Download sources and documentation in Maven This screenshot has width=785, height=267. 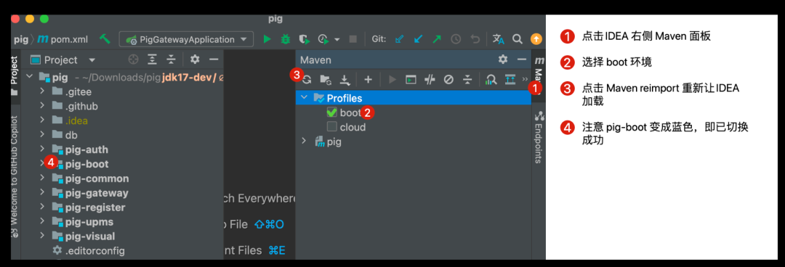345,79
